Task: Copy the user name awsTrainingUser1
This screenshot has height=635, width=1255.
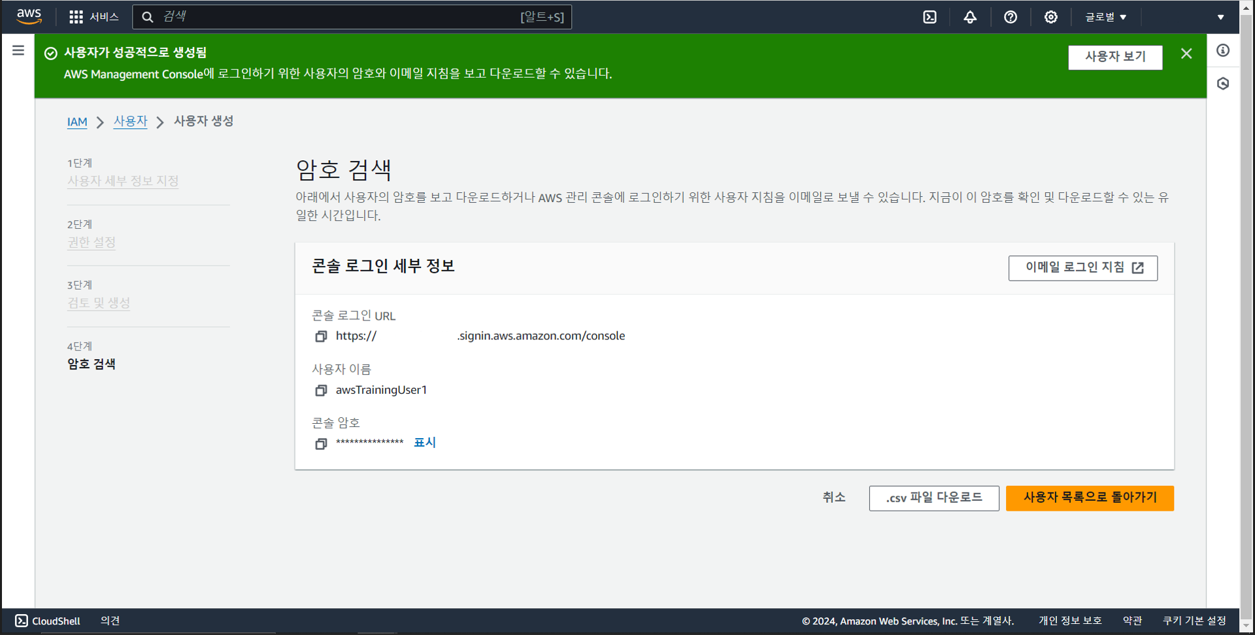Action: tap(321, 390)
